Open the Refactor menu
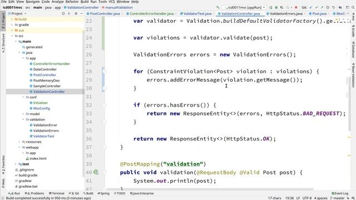 [x=72, y=2]
